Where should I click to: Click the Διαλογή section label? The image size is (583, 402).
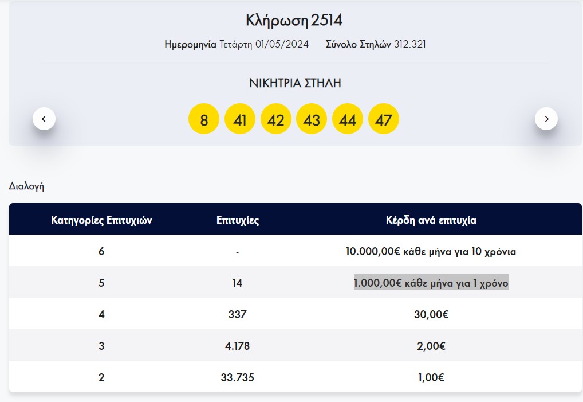point(26,186)
